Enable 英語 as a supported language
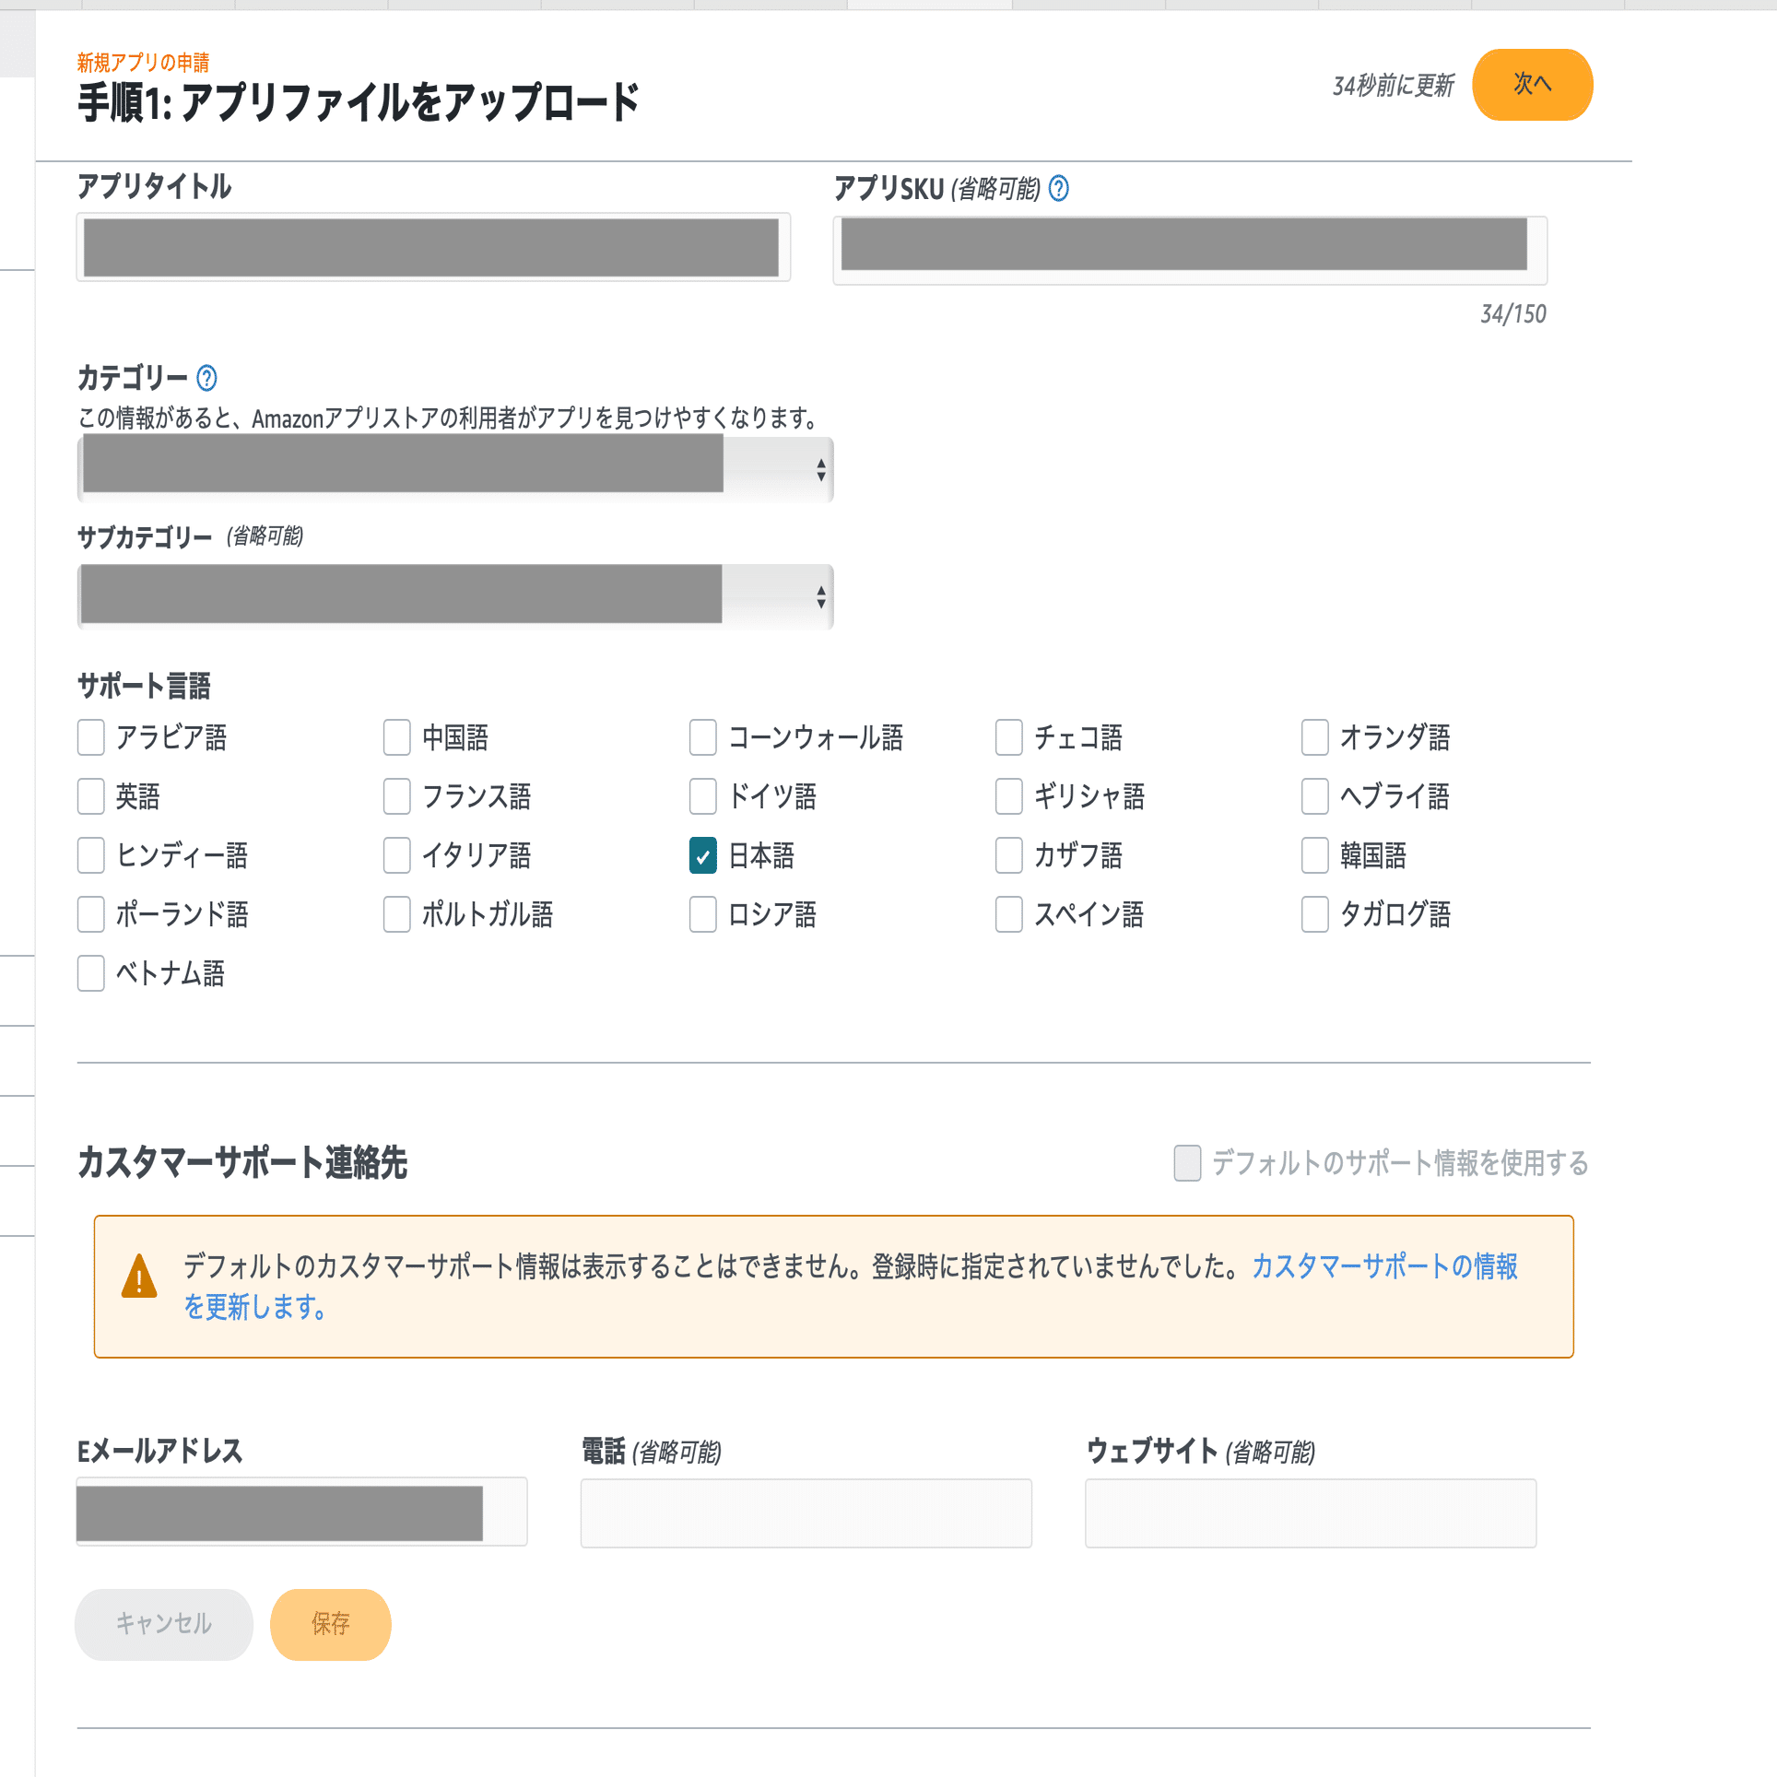The height and width of the screenshot is (1777, 1777). tap(89, 797)
